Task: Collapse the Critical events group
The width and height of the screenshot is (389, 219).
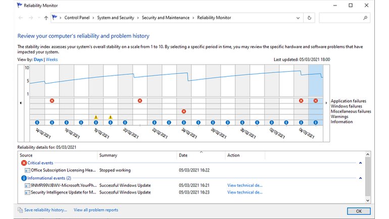Action: [361, 163]
